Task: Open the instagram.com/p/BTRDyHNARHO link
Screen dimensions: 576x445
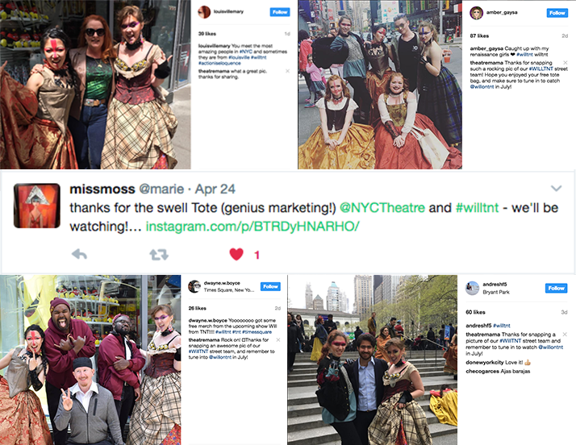Action: click(x=253, y=227)
